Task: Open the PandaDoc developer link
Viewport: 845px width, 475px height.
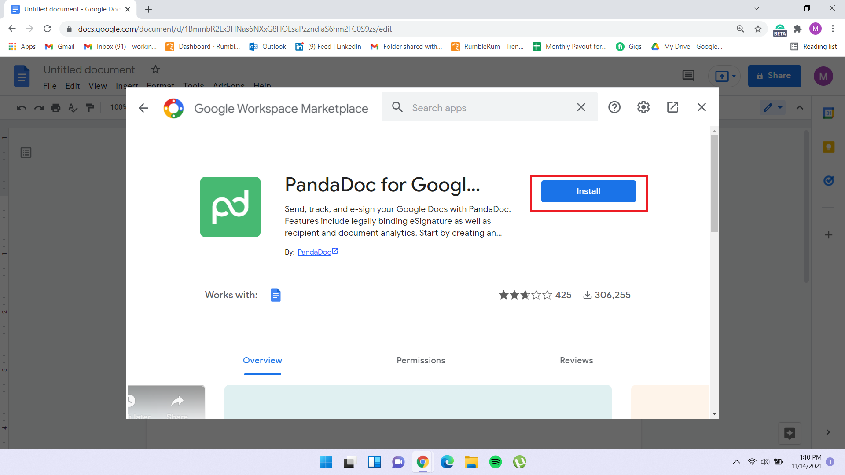Action: [x=317, y=252]
